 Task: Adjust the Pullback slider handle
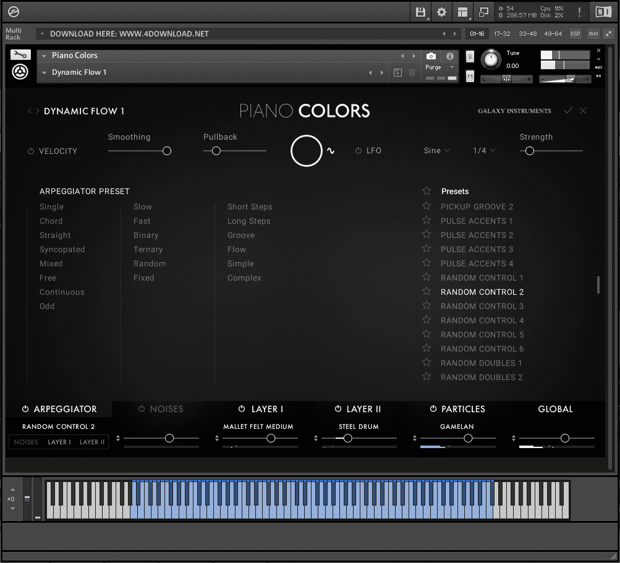(x=216, y=151)
